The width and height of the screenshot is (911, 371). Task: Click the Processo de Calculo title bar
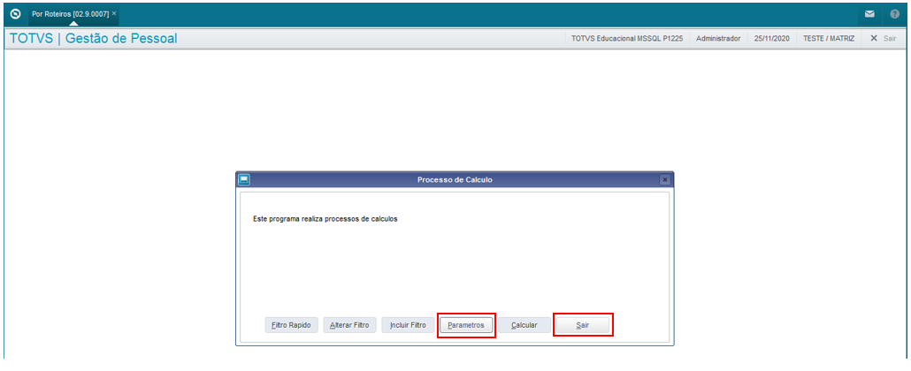[x=455, y=180]
